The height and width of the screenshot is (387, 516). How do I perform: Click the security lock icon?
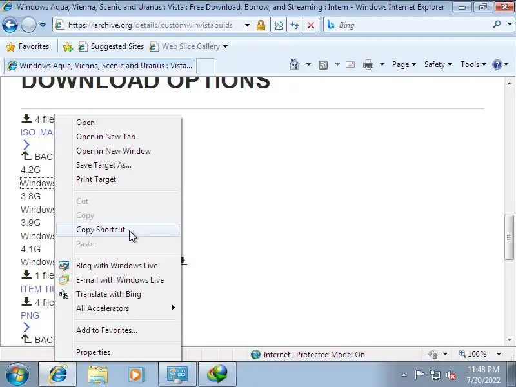261,25
